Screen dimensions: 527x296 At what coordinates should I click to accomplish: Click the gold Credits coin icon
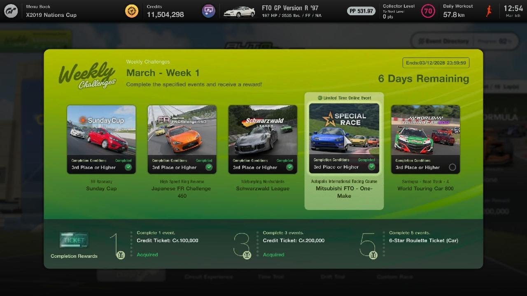pos(132,11)
